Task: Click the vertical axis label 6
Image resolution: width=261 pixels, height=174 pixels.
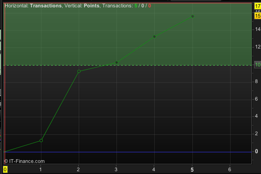Action: click(x=256, y=99)
